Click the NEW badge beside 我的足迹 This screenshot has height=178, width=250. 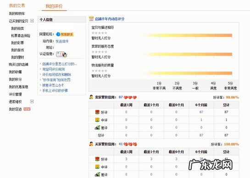[27, 109]
